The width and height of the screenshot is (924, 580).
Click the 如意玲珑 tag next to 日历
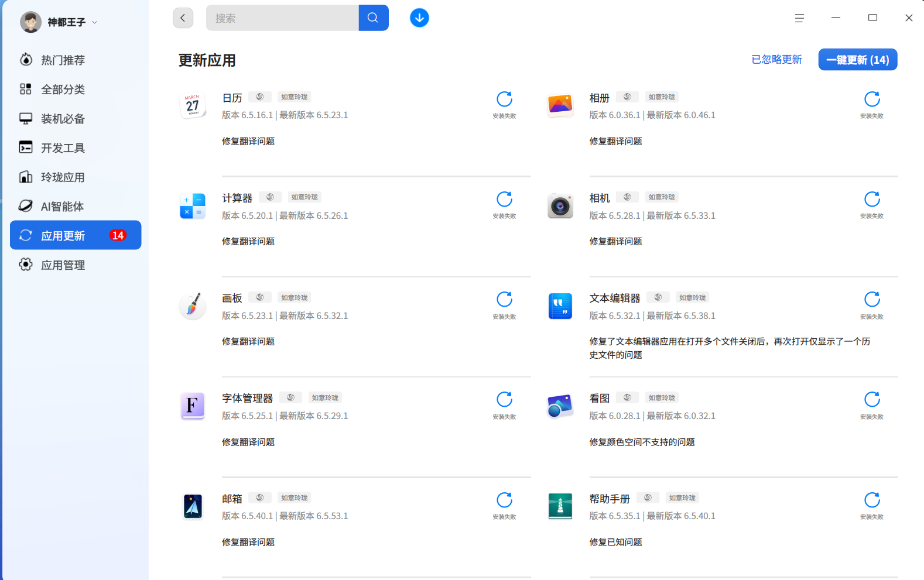pyautogui.click(x=294, y=97)
